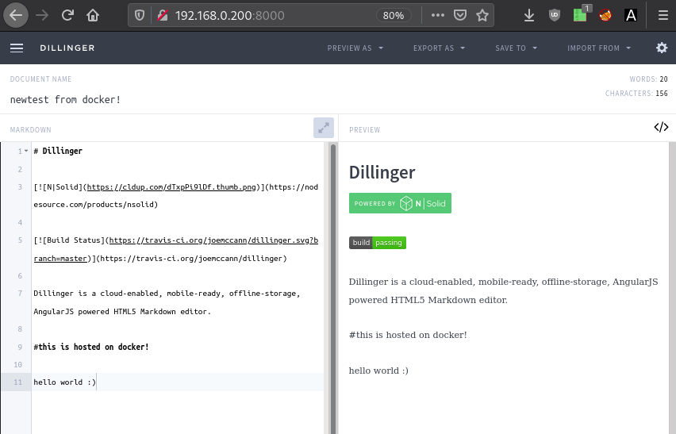
Task: Click the DILLINGER logo text
Action: [x=67, y=48]
